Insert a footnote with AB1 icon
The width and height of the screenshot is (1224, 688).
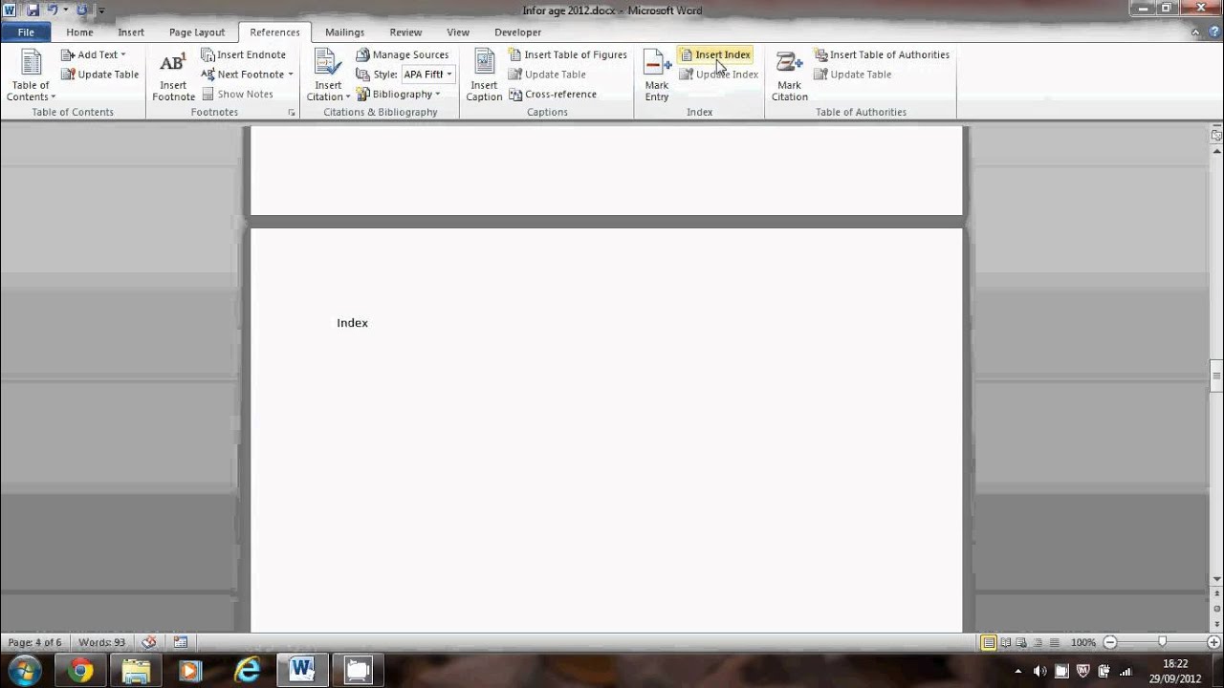pos(173,75)
